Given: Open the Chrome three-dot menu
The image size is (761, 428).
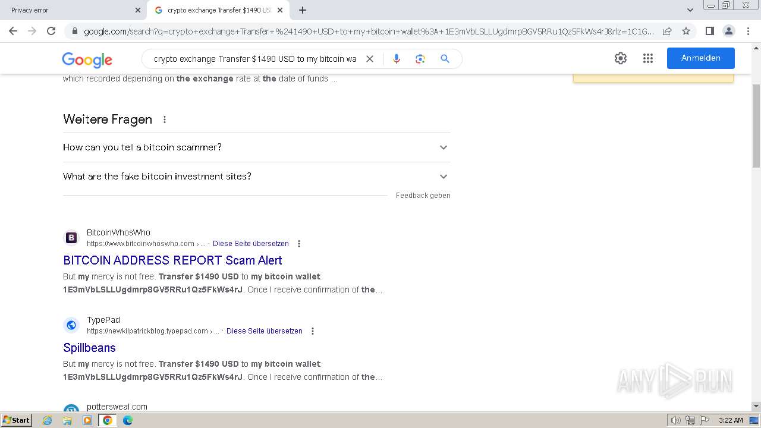Looking at the screenshot, I should click(x=748, y=31).
